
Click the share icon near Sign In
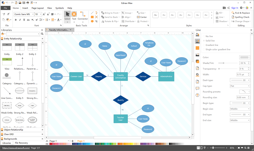tap(228, 8)
